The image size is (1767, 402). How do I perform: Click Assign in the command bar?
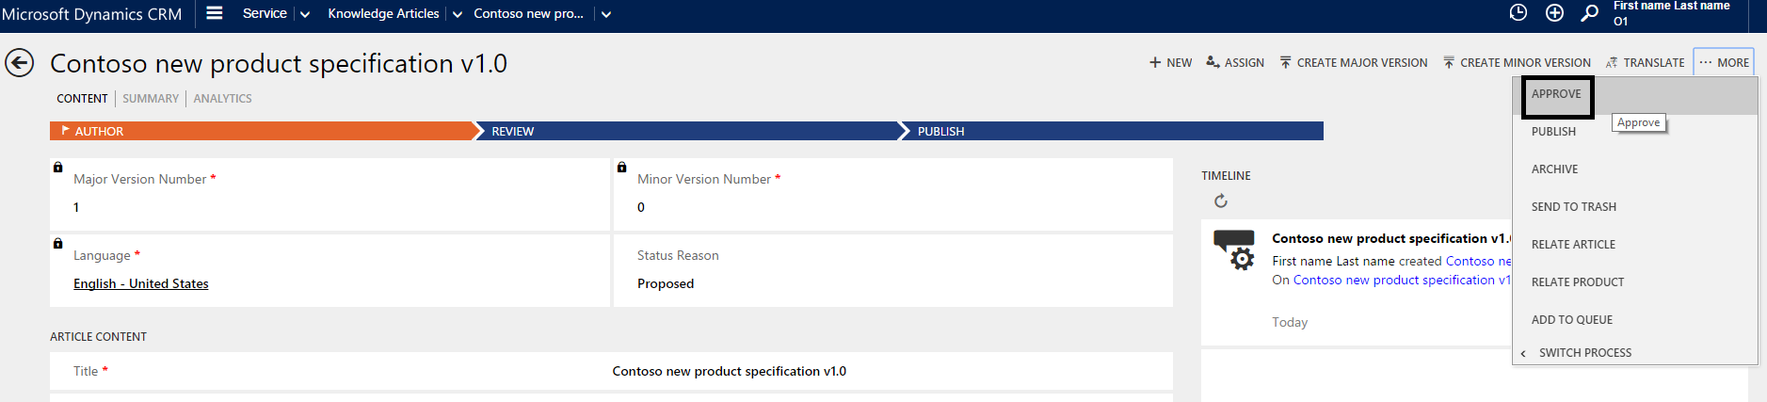click(1235, 62)
